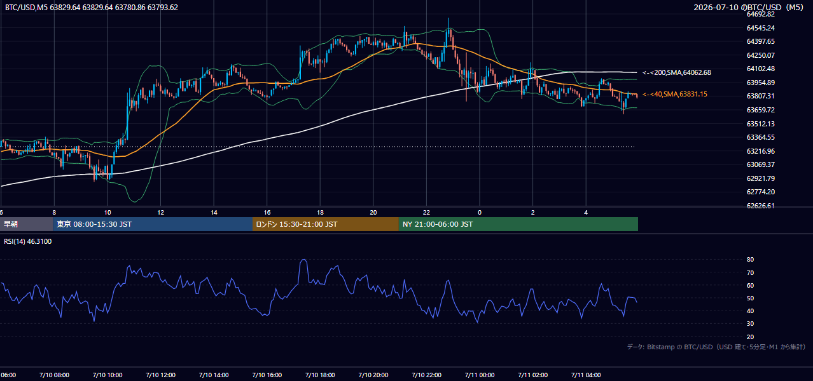Select the 200 SMA 64062.68 label
The image size is (813, 381).
(x=677, y=72)
